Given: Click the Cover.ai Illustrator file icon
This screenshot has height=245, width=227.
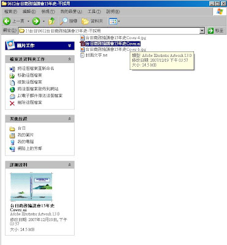Looking at the screenshot, I should [x=83, y=43].
